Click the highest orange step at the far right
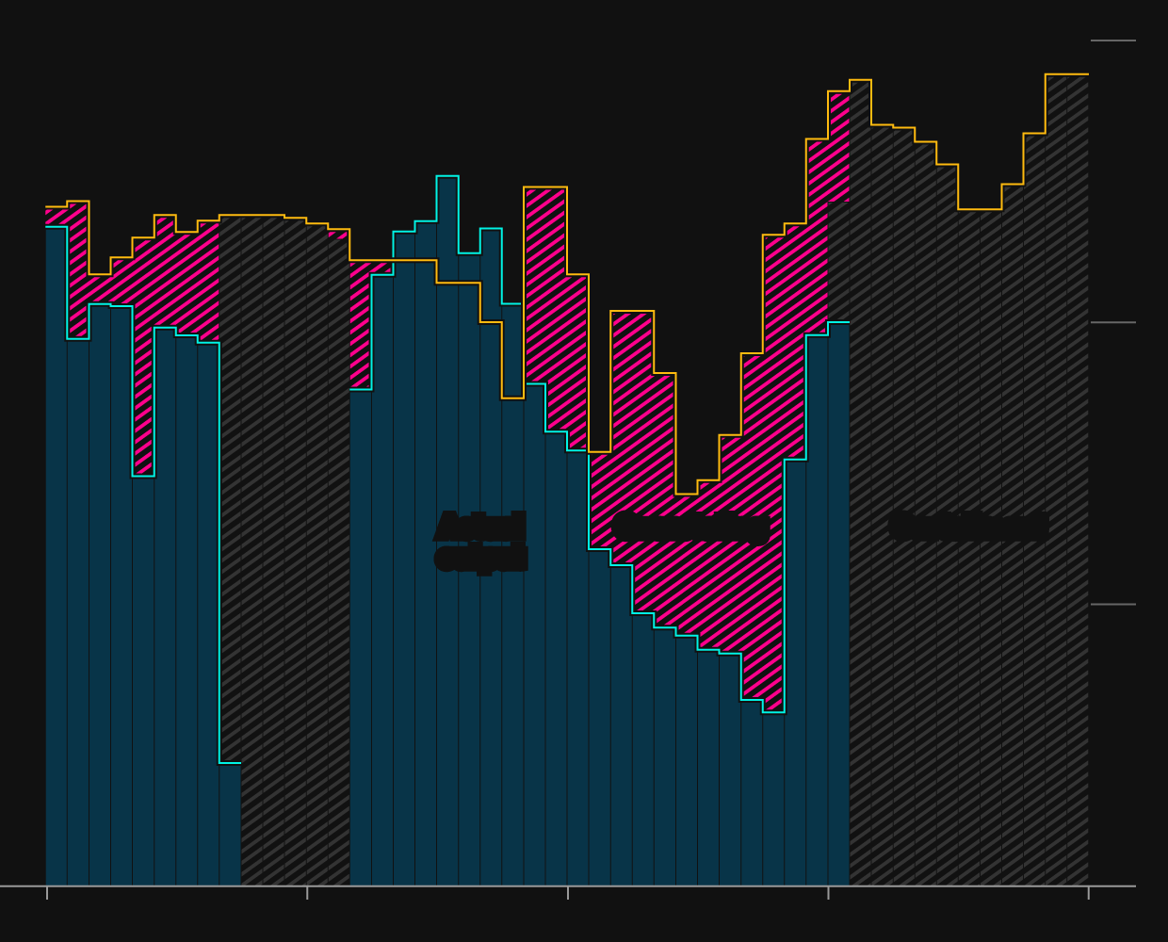 (x=1067, y=74)
